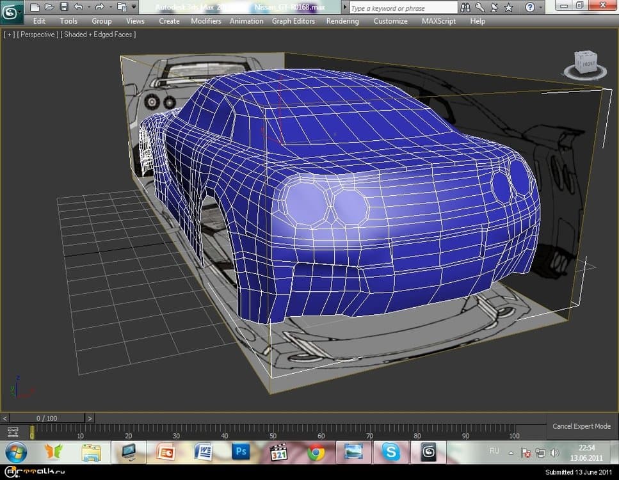Open the [+] viewport general menu
Screen dimensions: 619x480
pyautogui.click(x=9, y=35)
